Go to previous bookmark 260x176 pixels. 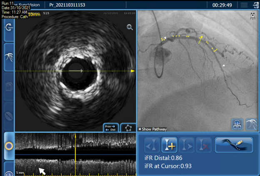pyautogui.click(x=152, y=145)
